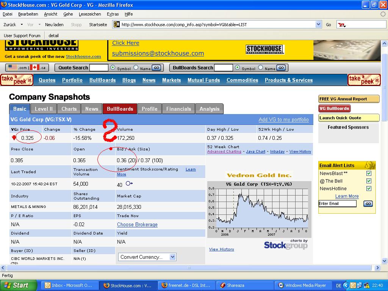Select the BullBoards Search Name radio button
The width and height of the screenshot is (388, 291).
click(x=261, y=67)
